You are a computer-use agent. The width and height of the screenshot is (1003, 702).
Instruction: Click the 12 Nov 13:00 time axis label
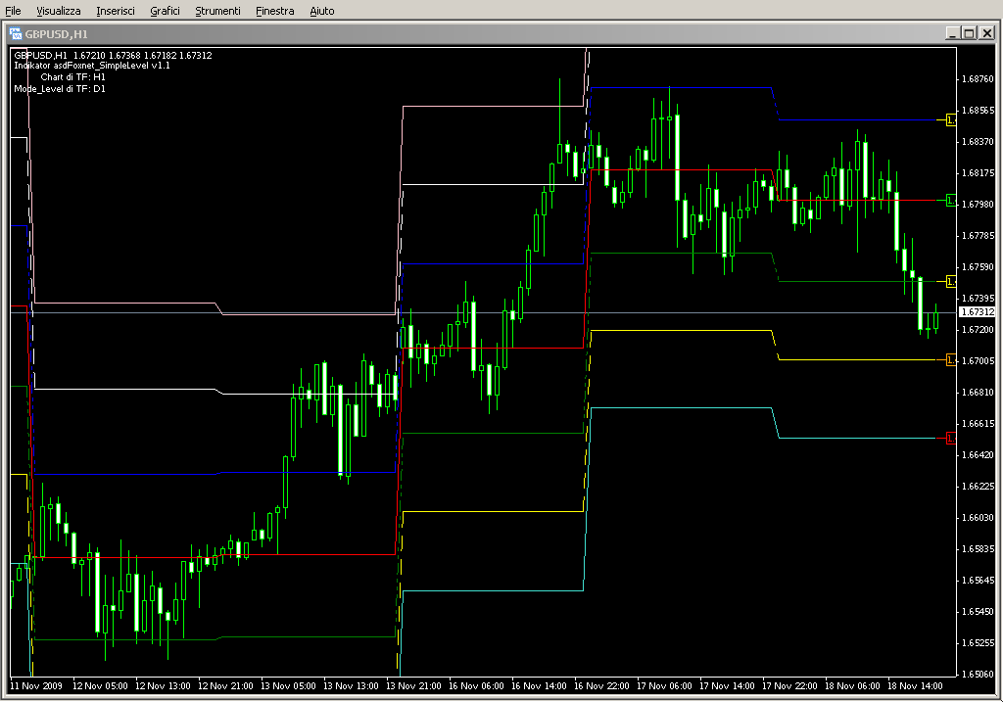coord(163,686)
